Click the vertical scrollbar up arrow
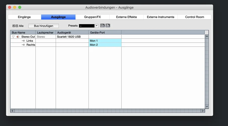Image resolution: width=228 pixels, height=126 pixels. [207, 37]
